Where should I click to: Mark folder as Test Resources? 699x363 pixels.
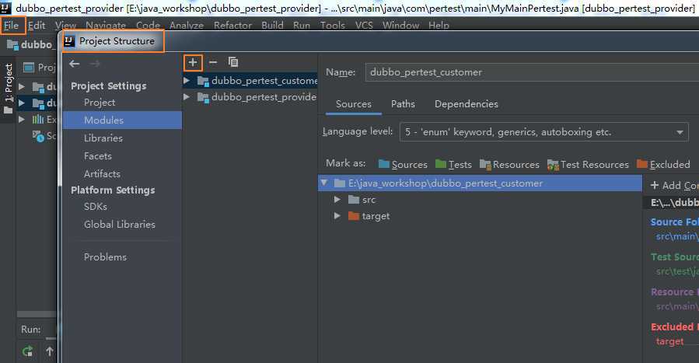(588, 164)
